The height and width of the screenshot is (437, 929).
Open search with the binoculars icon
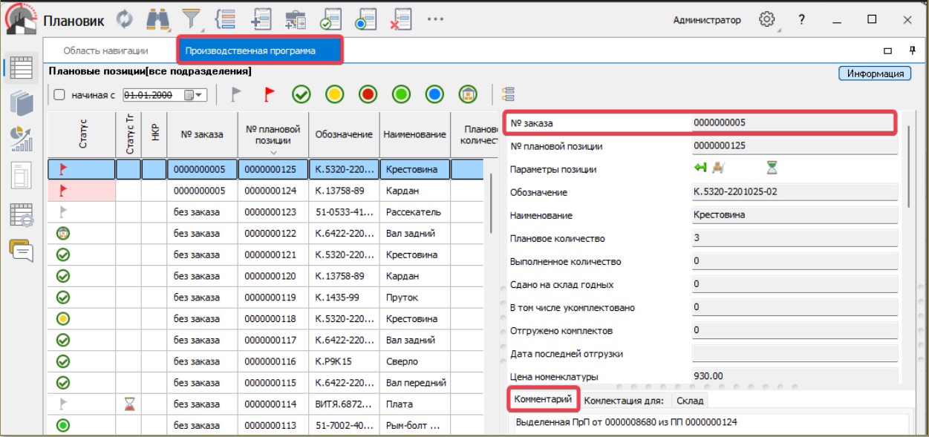[157, 20]
